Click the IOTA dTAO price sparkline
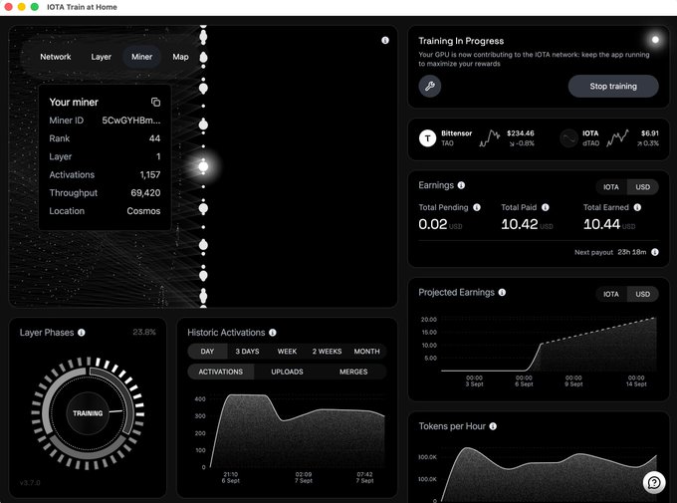The height and width of the screenshot is (503, 677). click(x=618, y=138)
